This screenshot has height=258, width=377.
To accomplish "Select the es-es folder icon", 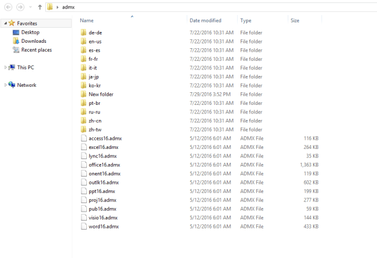I will [x=83, y=50].
